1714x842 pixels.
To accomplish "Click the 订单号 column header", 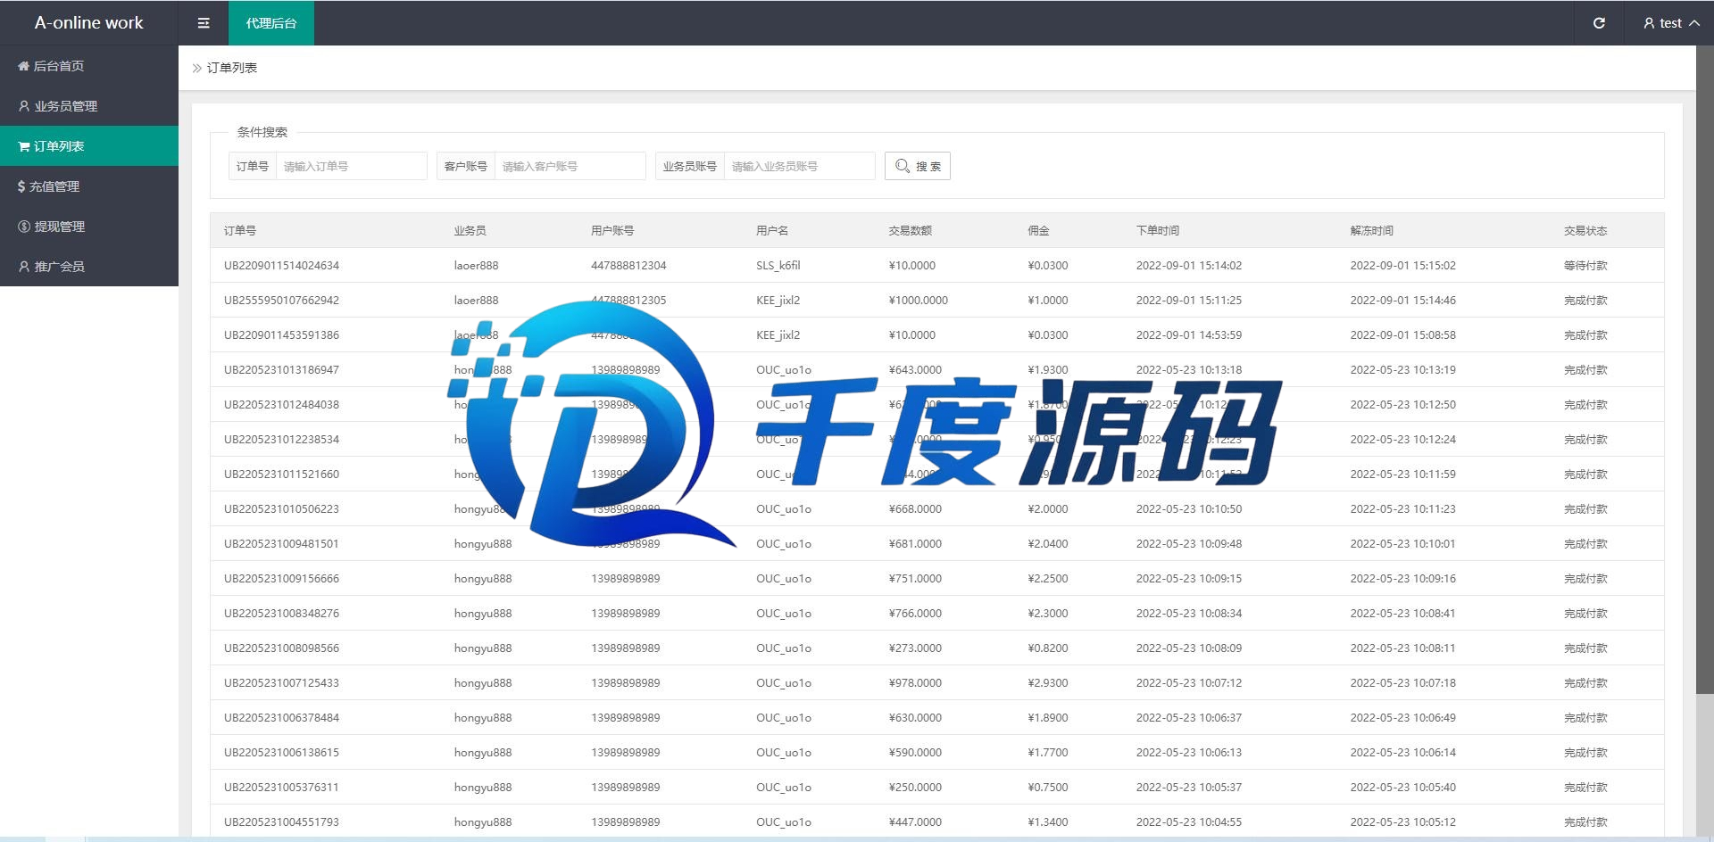I will 240,230.
